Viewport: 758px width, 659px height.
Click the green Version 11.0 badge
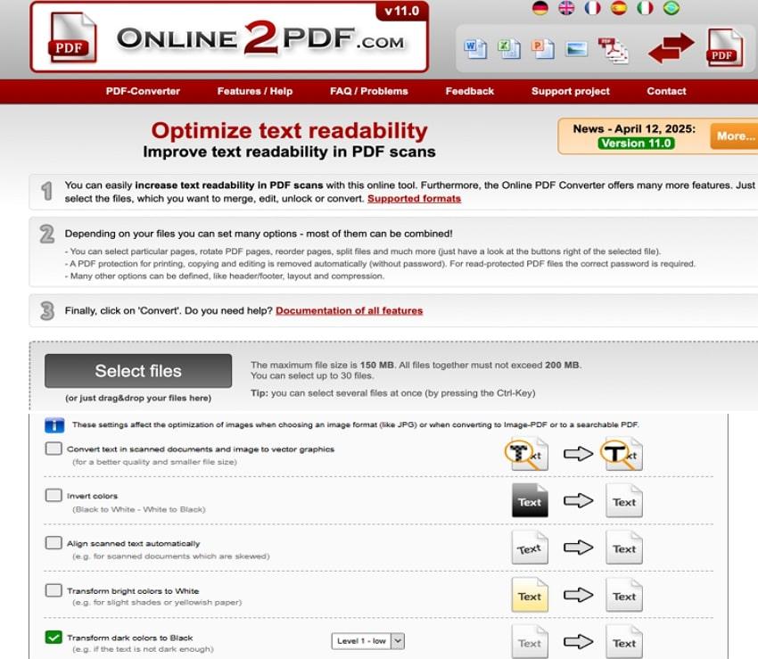click(636, 143)
